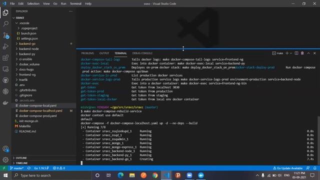The image size is (320, 180).
Task: Open the remote window indicator
Action: (4, 168)
